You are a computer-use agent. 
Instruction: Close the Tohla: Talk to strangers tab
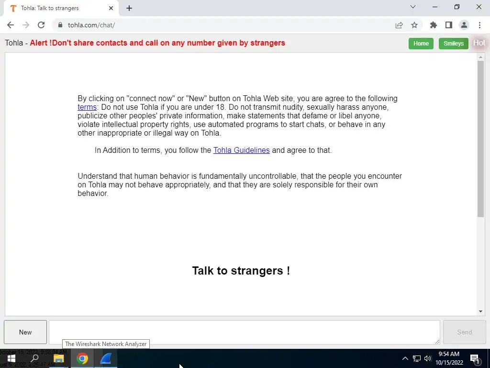111,8
